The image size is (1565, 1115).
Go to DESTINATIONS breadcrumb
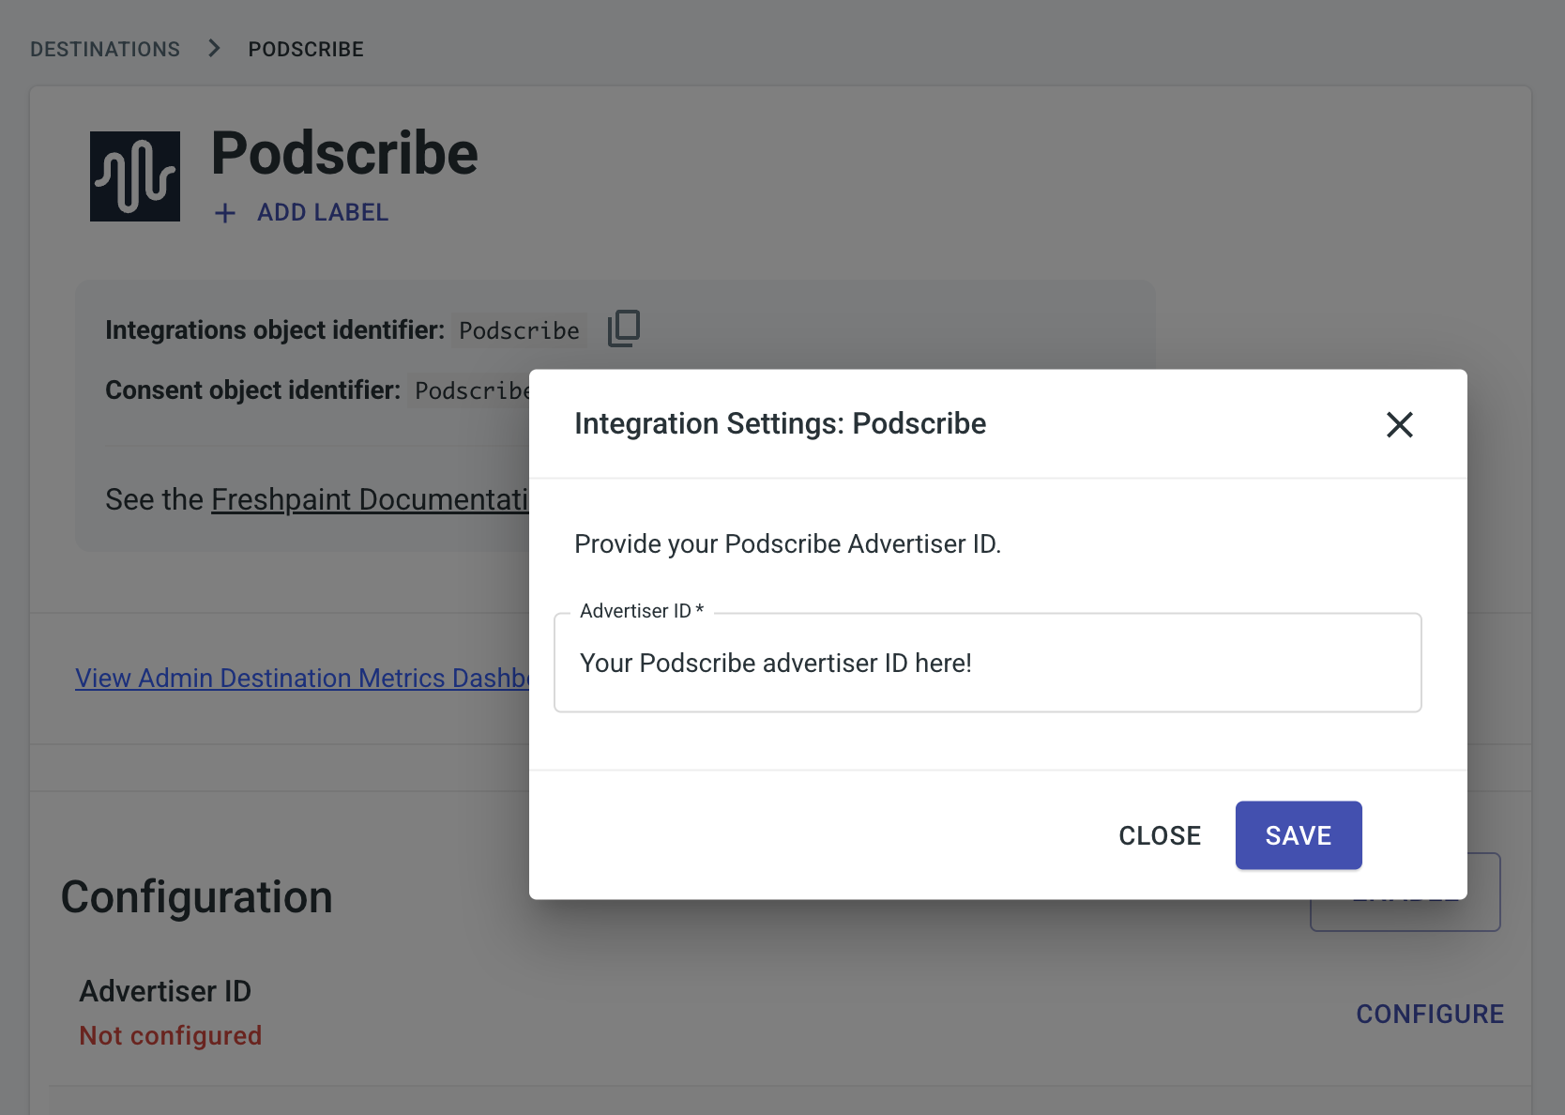tap(105, 49)
